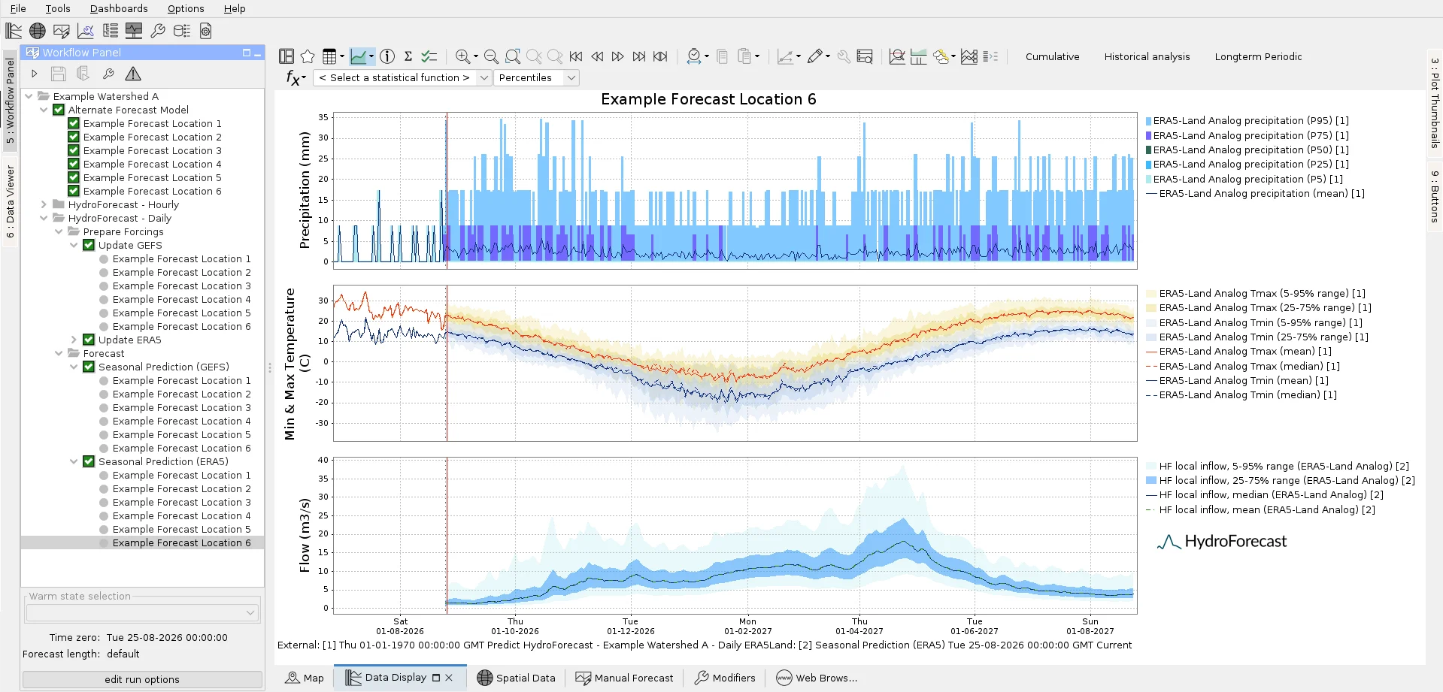
Task: Click the table search lookup icon
Action: [865, 56]
